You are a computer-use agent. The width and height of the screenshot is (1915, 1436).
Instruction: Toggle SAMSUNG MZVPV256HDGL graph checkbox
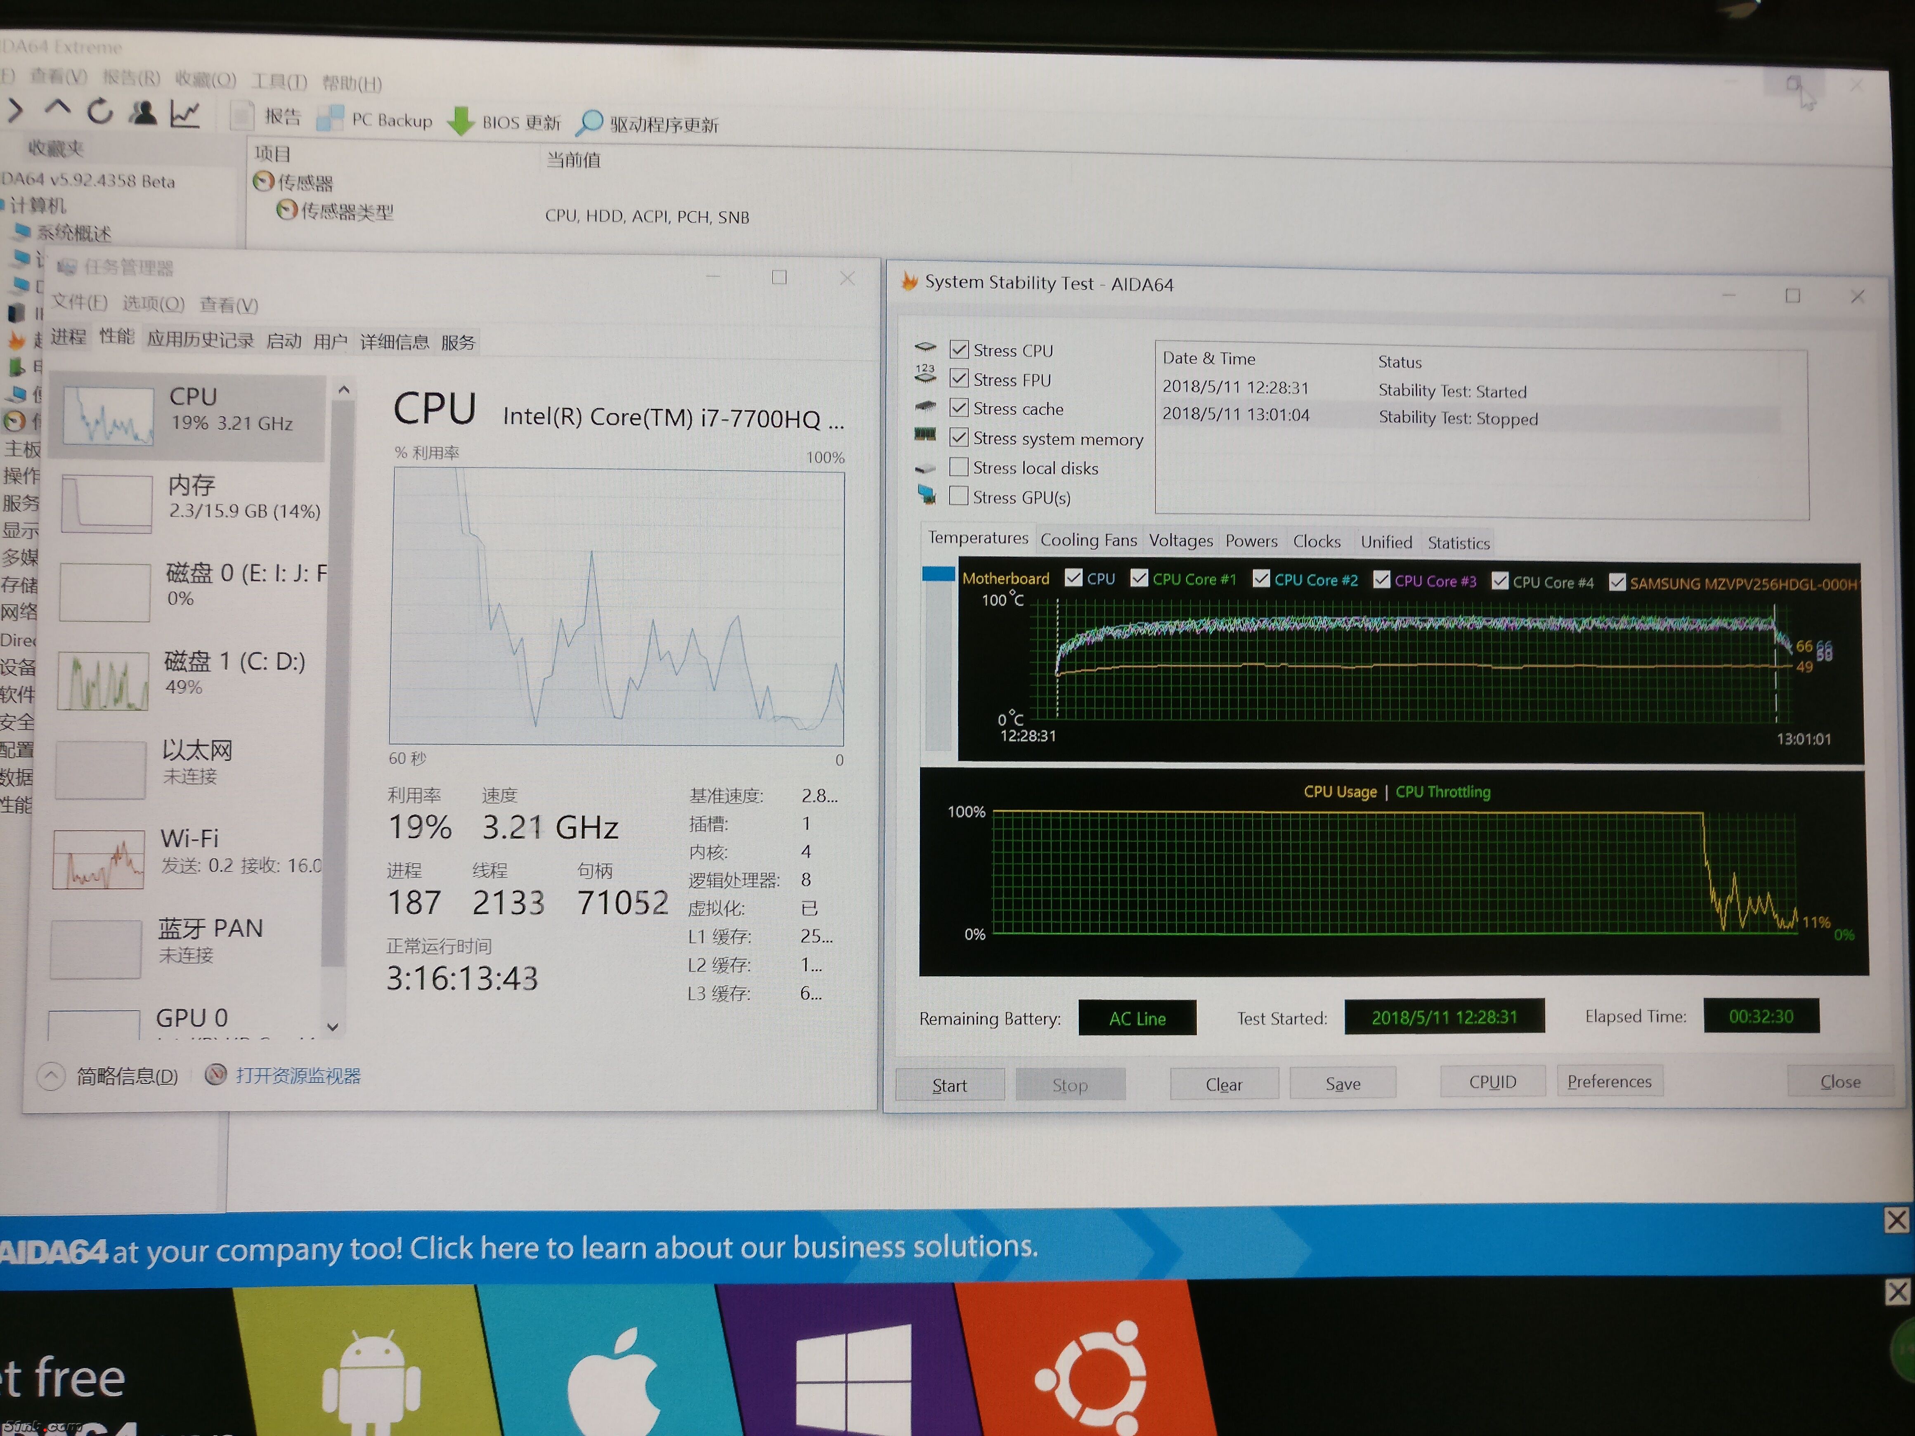click(1617, 583)
